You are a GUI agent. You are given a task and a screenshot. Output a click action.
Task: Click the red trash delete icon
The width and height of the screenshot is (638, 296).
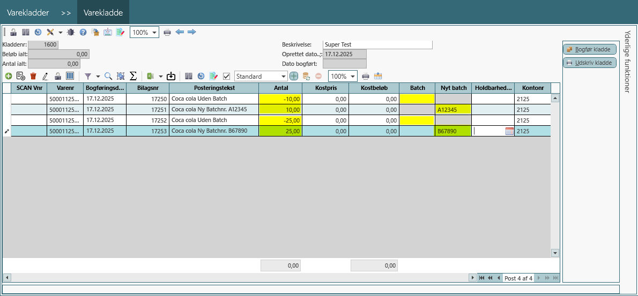click(x=33, y=76)
